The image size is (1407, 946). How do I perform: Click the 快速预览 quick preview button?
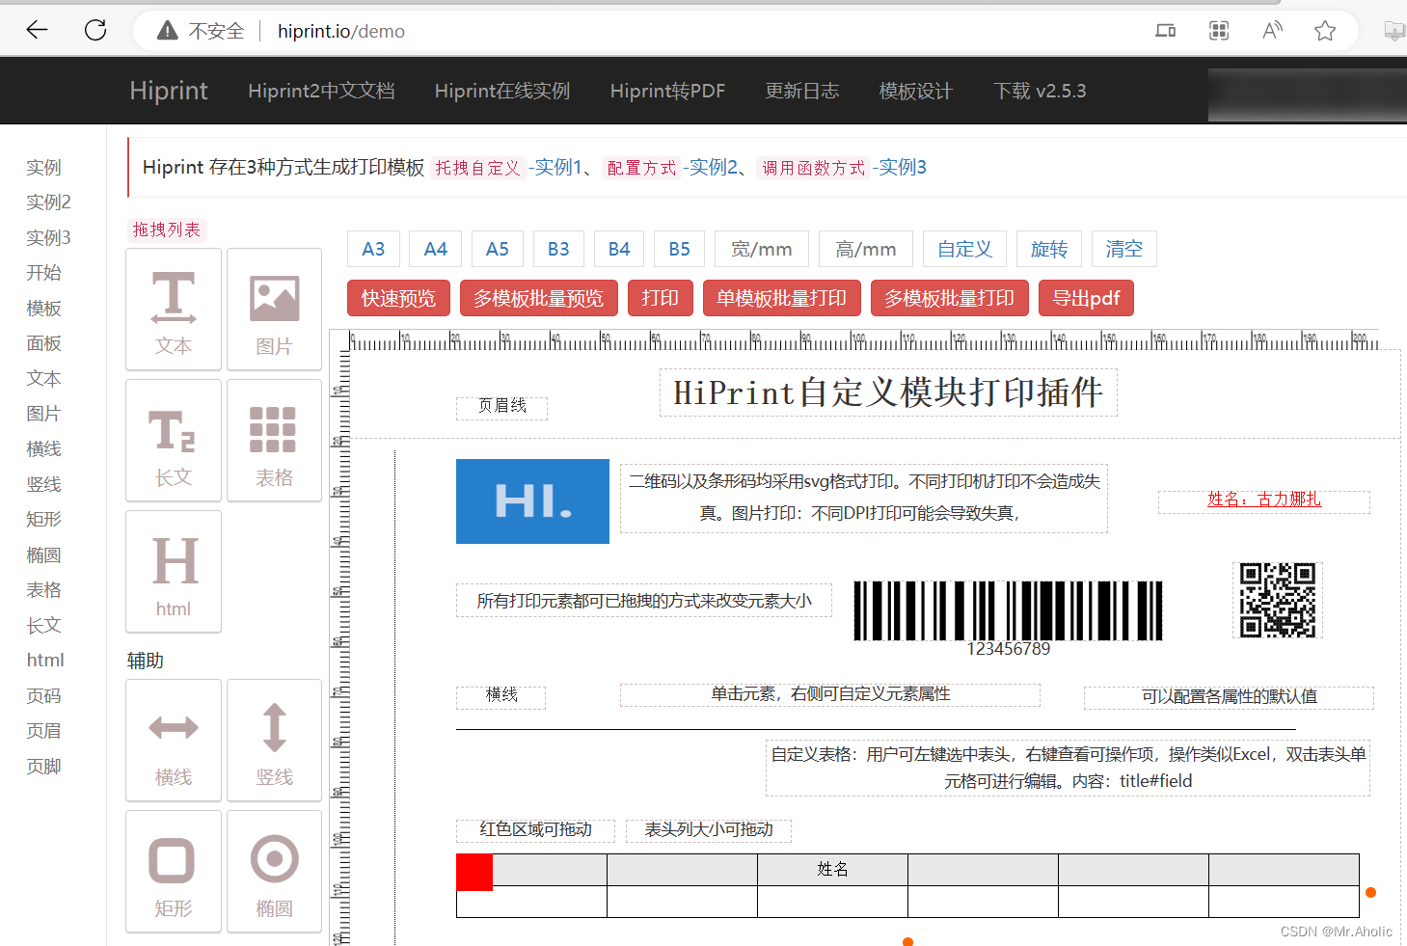pos(398,298)
